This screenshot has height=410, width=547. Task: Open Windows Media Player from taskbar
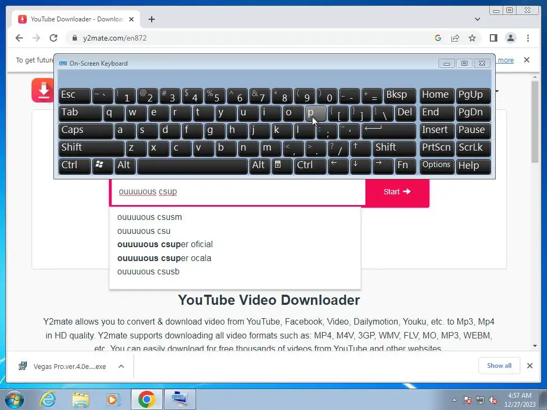point(113,399)
